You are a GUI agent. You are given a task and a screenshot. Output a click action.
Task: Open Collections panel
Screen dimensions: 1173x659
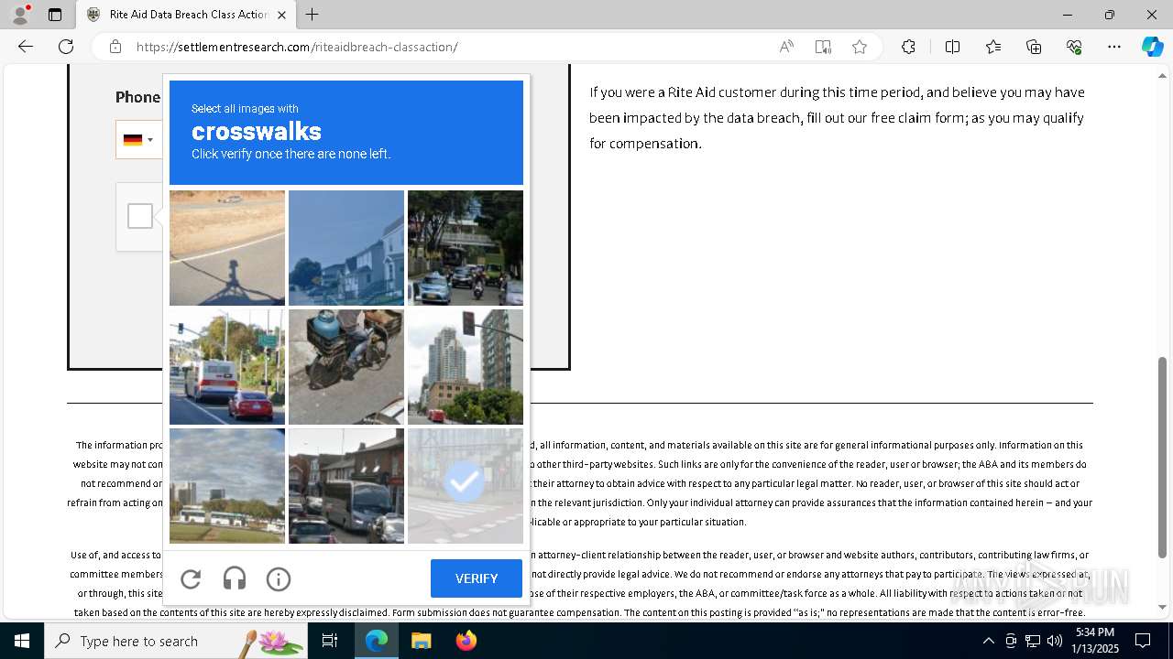pos(1034,47)
